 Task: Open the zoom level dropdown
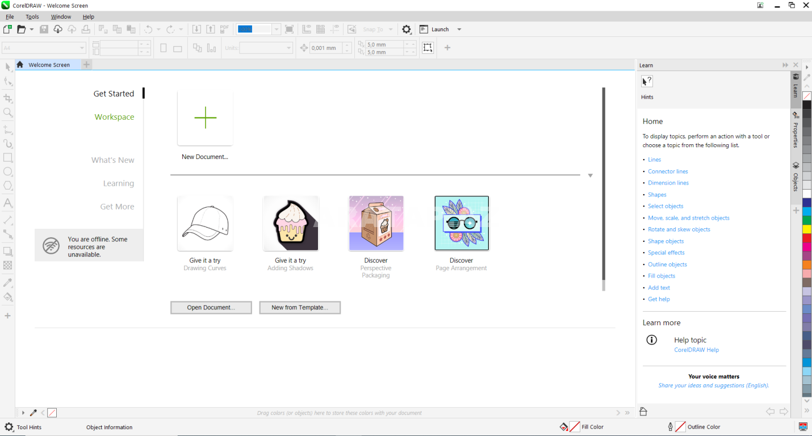277,30
